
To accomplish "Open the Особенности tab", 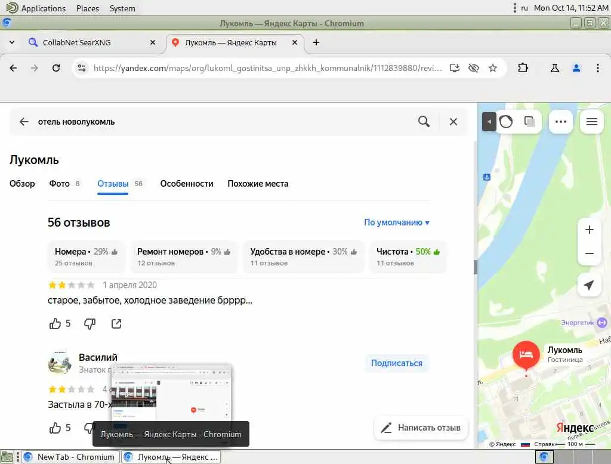I will click(x=187, y=184).
